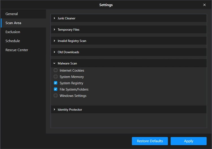Click the Invalid Registry Scan label
The height and width of the screenshot is (149, 212).
[x=72, y=41]
